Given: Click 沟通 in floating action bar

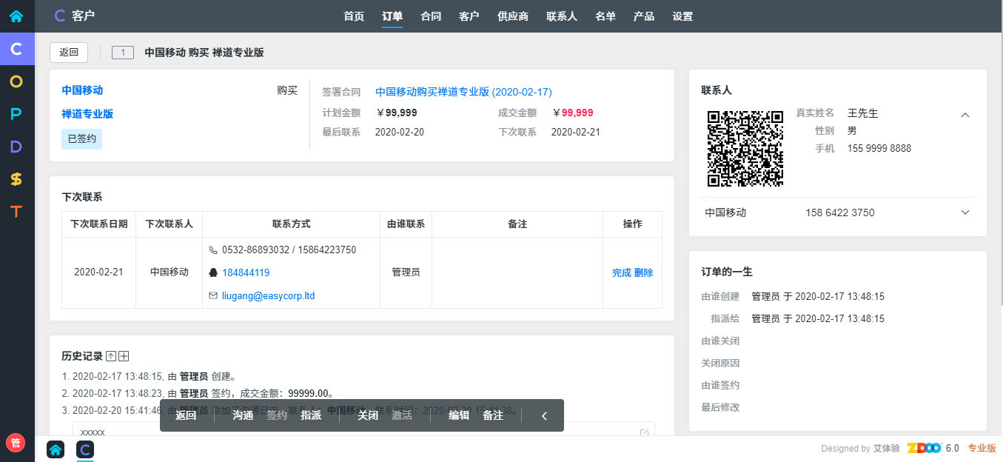Looking at the screenshot, I should coord(243,416).
